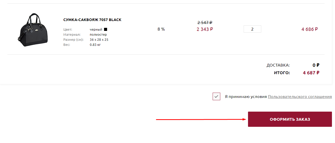
Task: Toggle the user agreement acceptance checkbox
Action: tap(216, 96)
